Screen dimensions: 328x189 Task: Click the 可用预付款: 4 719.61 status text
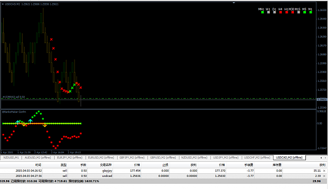(52, 181)
